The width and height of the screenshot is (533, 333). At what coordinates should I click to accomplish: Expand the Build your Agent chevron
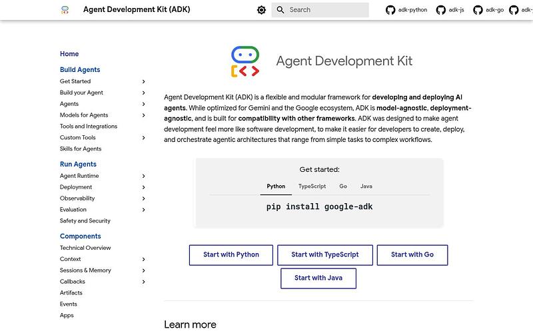[143, 93]
